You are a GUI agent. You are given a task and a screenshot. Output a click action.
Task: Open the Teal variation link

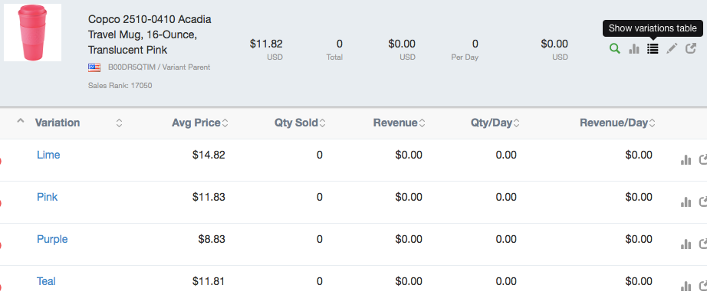pos(46,281)
